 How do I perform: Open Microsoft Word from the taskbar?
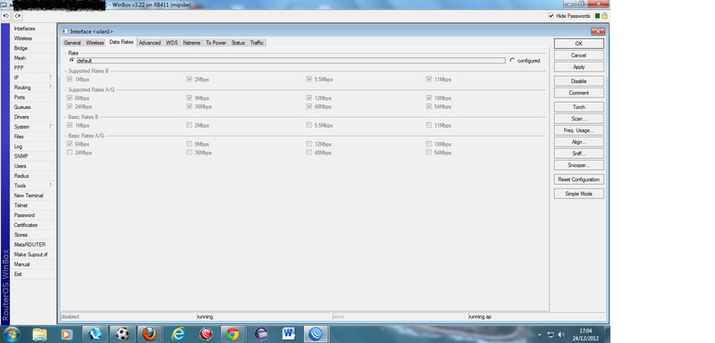(x=288, y=334)
